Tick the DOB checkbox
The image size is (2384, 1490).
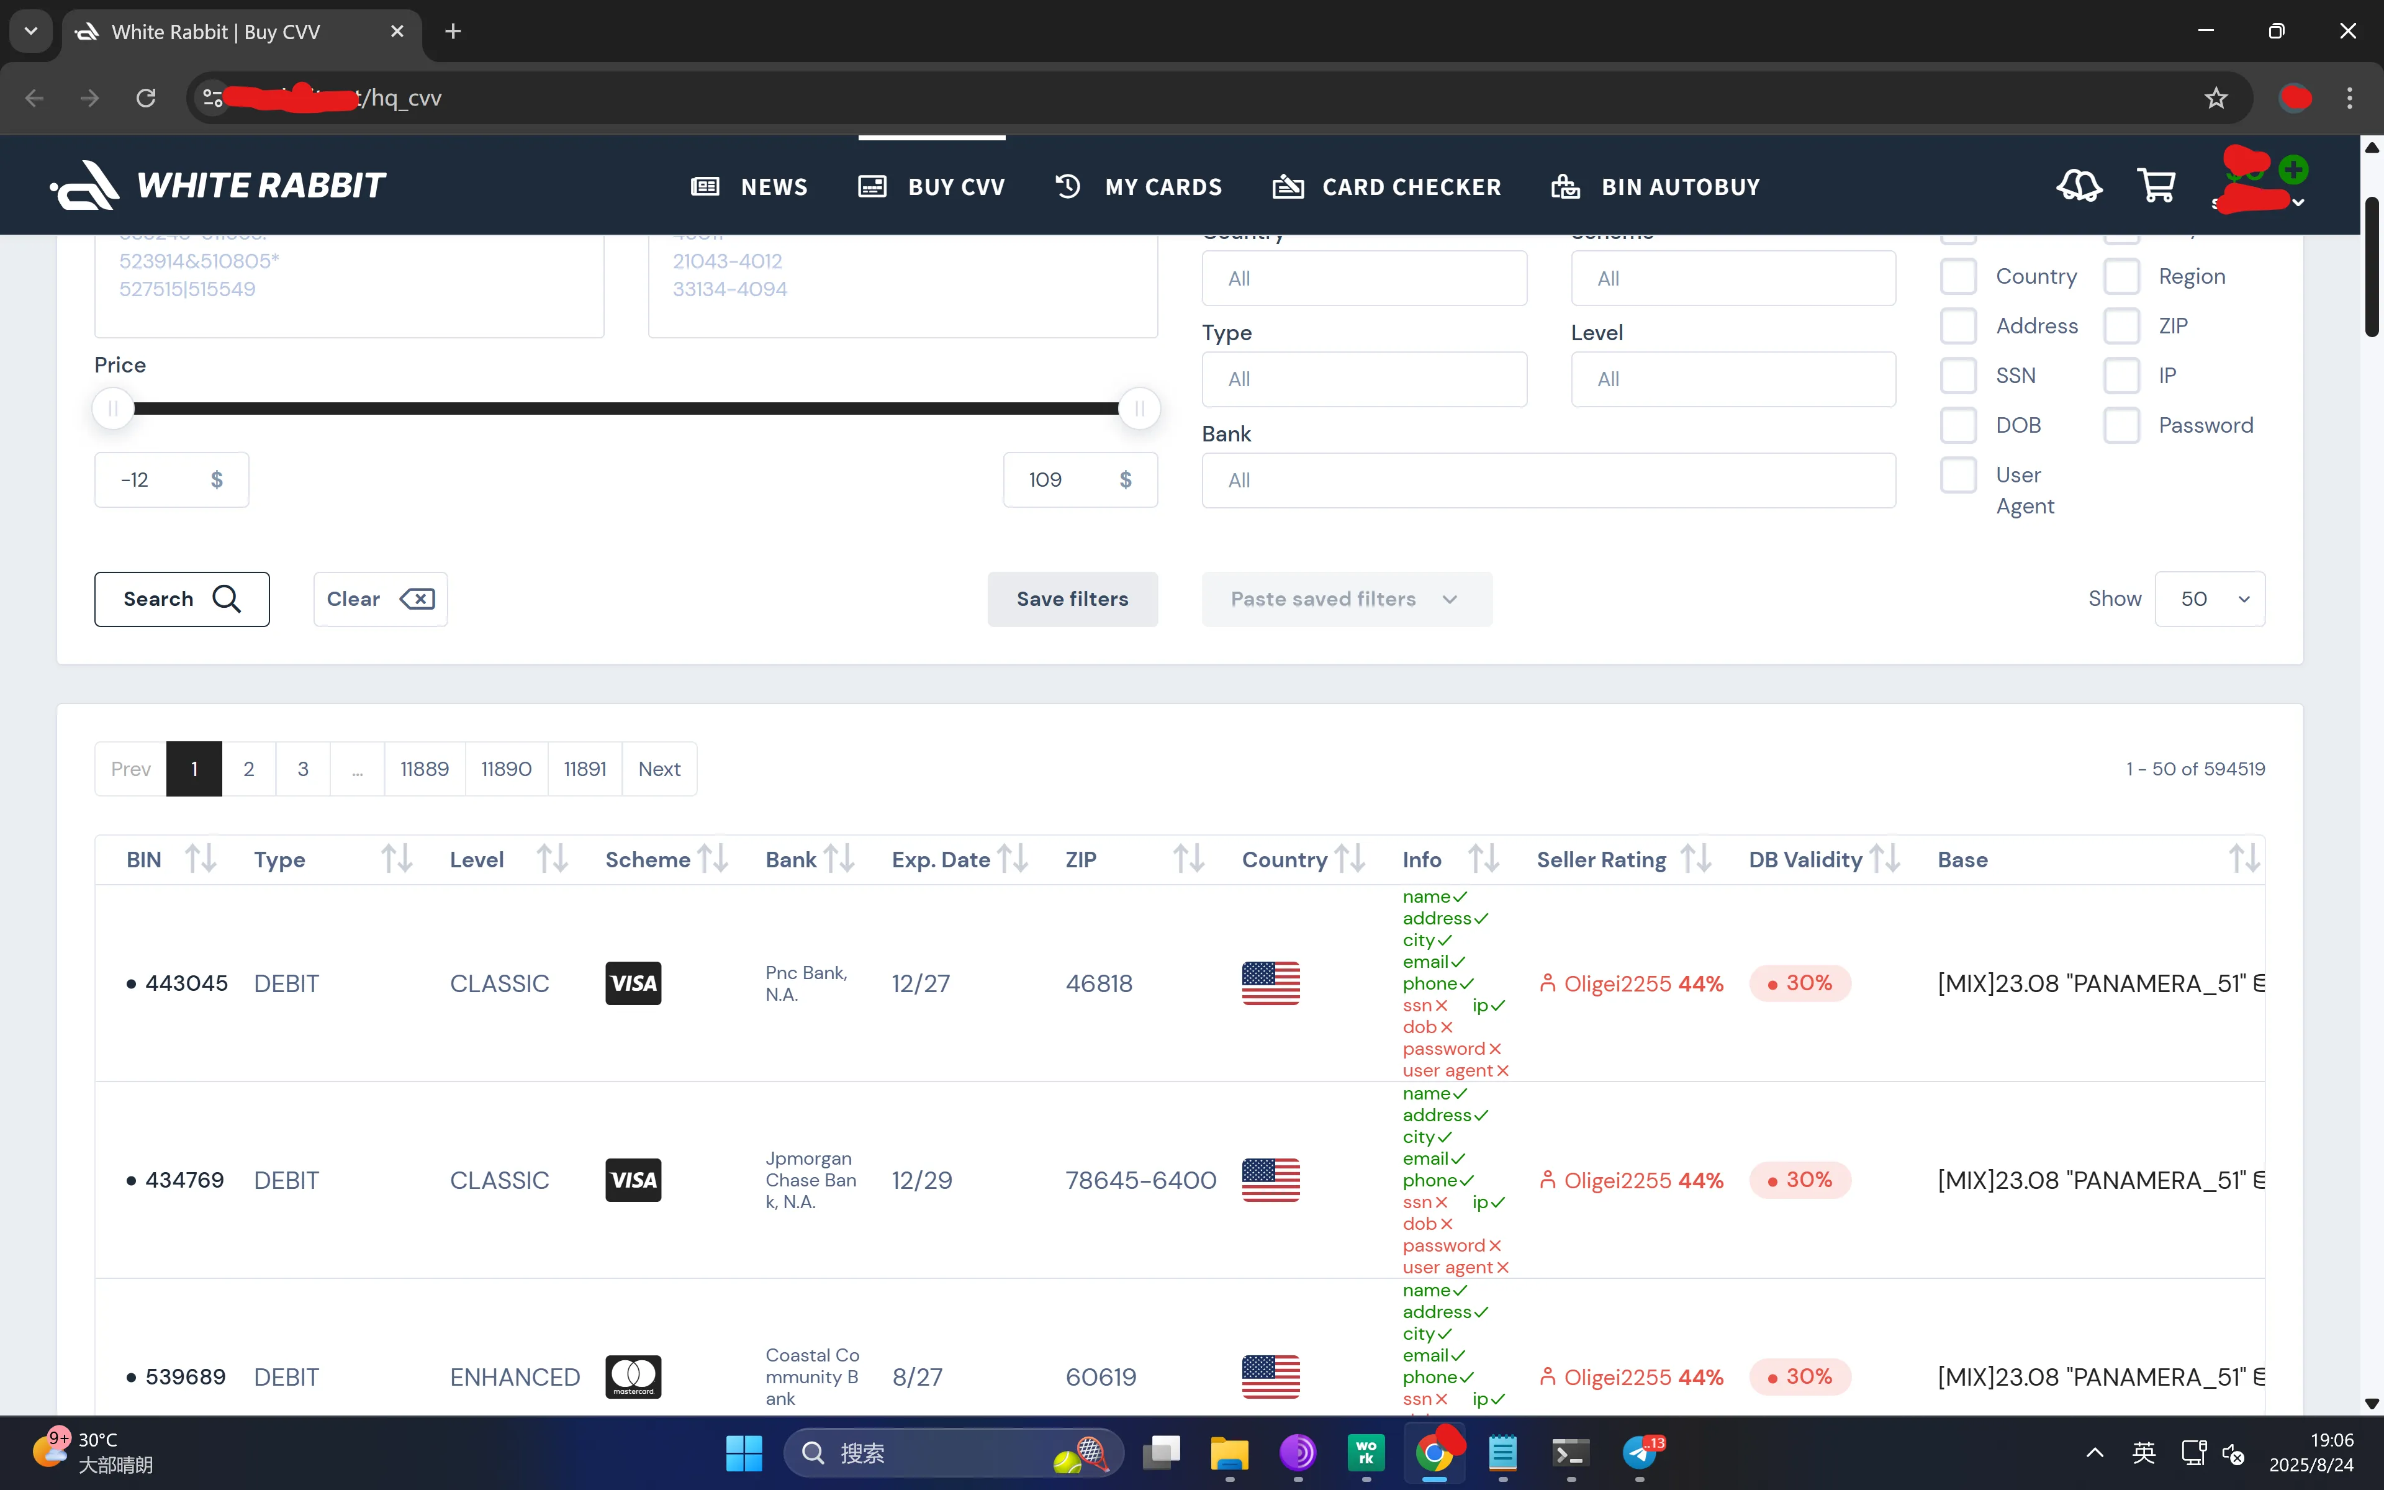point(1959,426)
